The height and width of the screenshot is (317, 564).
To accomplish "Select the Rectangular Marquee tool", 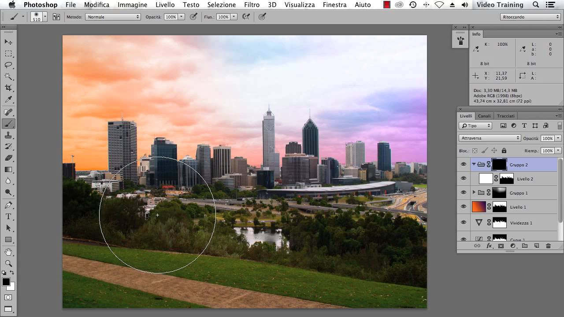I will point(8,53).
